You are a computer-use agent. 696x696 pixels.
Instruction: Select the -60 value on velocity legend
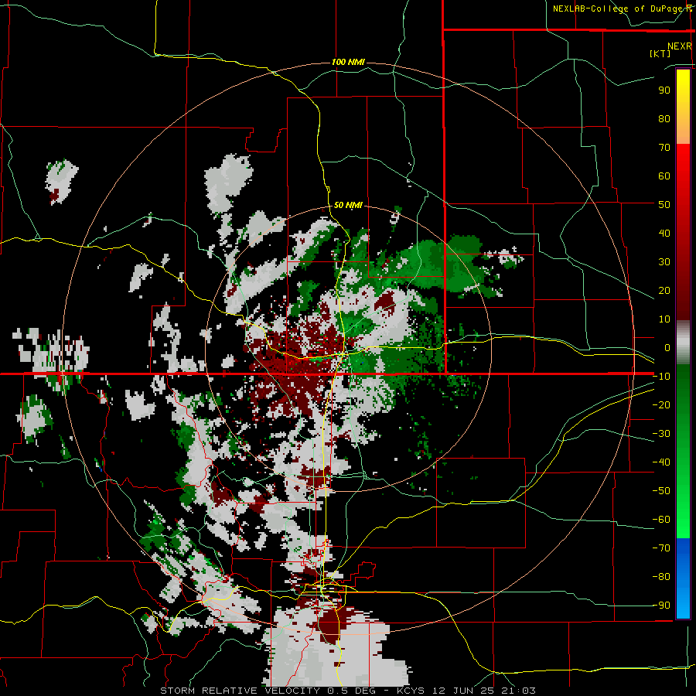[x=661, y=520]
